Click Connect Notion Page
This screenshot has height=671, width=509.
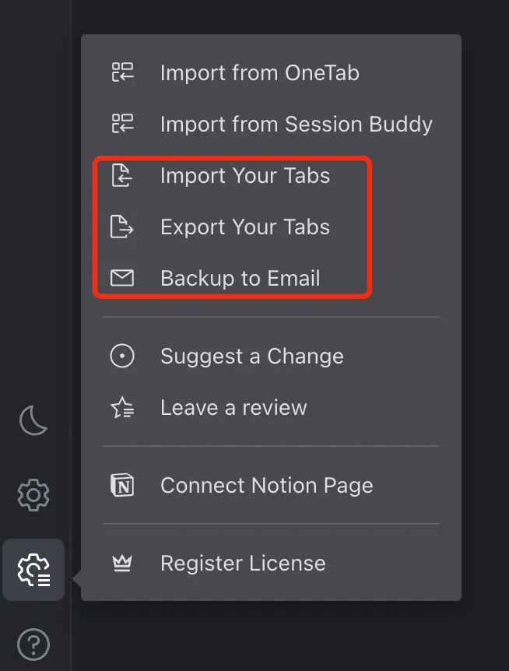pyautogui.click(x=265, y=485)
